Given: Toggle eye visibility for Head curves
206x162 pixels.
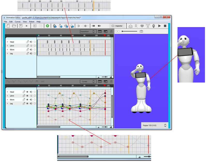Looking at the screenshot, I should pos(27,92).
